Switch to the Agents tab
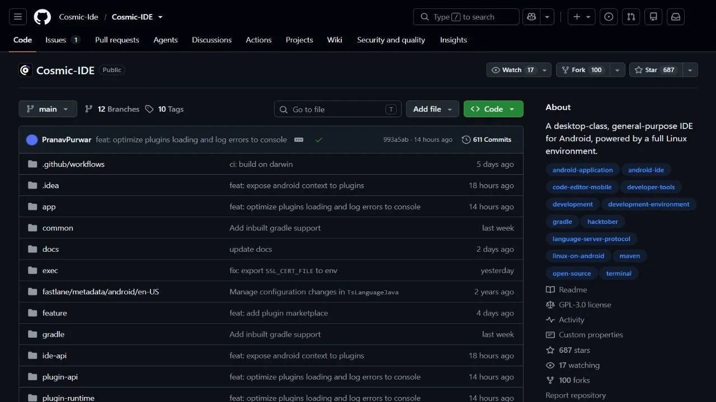 [x=166, y=40]
